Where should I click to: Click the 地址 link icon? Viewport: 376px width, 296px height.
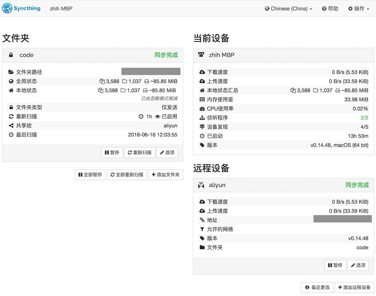(202, 220)
